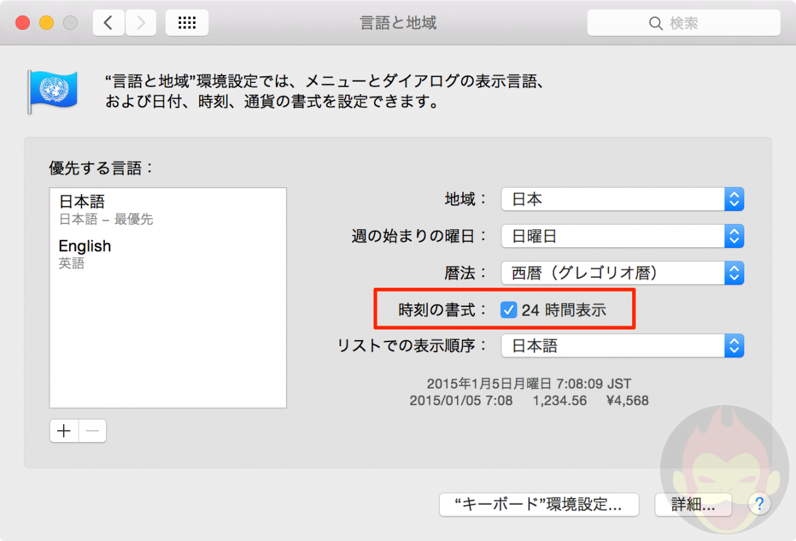Select English in the preferred languages list
Viewport: 796px width, 541px height.
pyautogui.click(x=85, y=246)
